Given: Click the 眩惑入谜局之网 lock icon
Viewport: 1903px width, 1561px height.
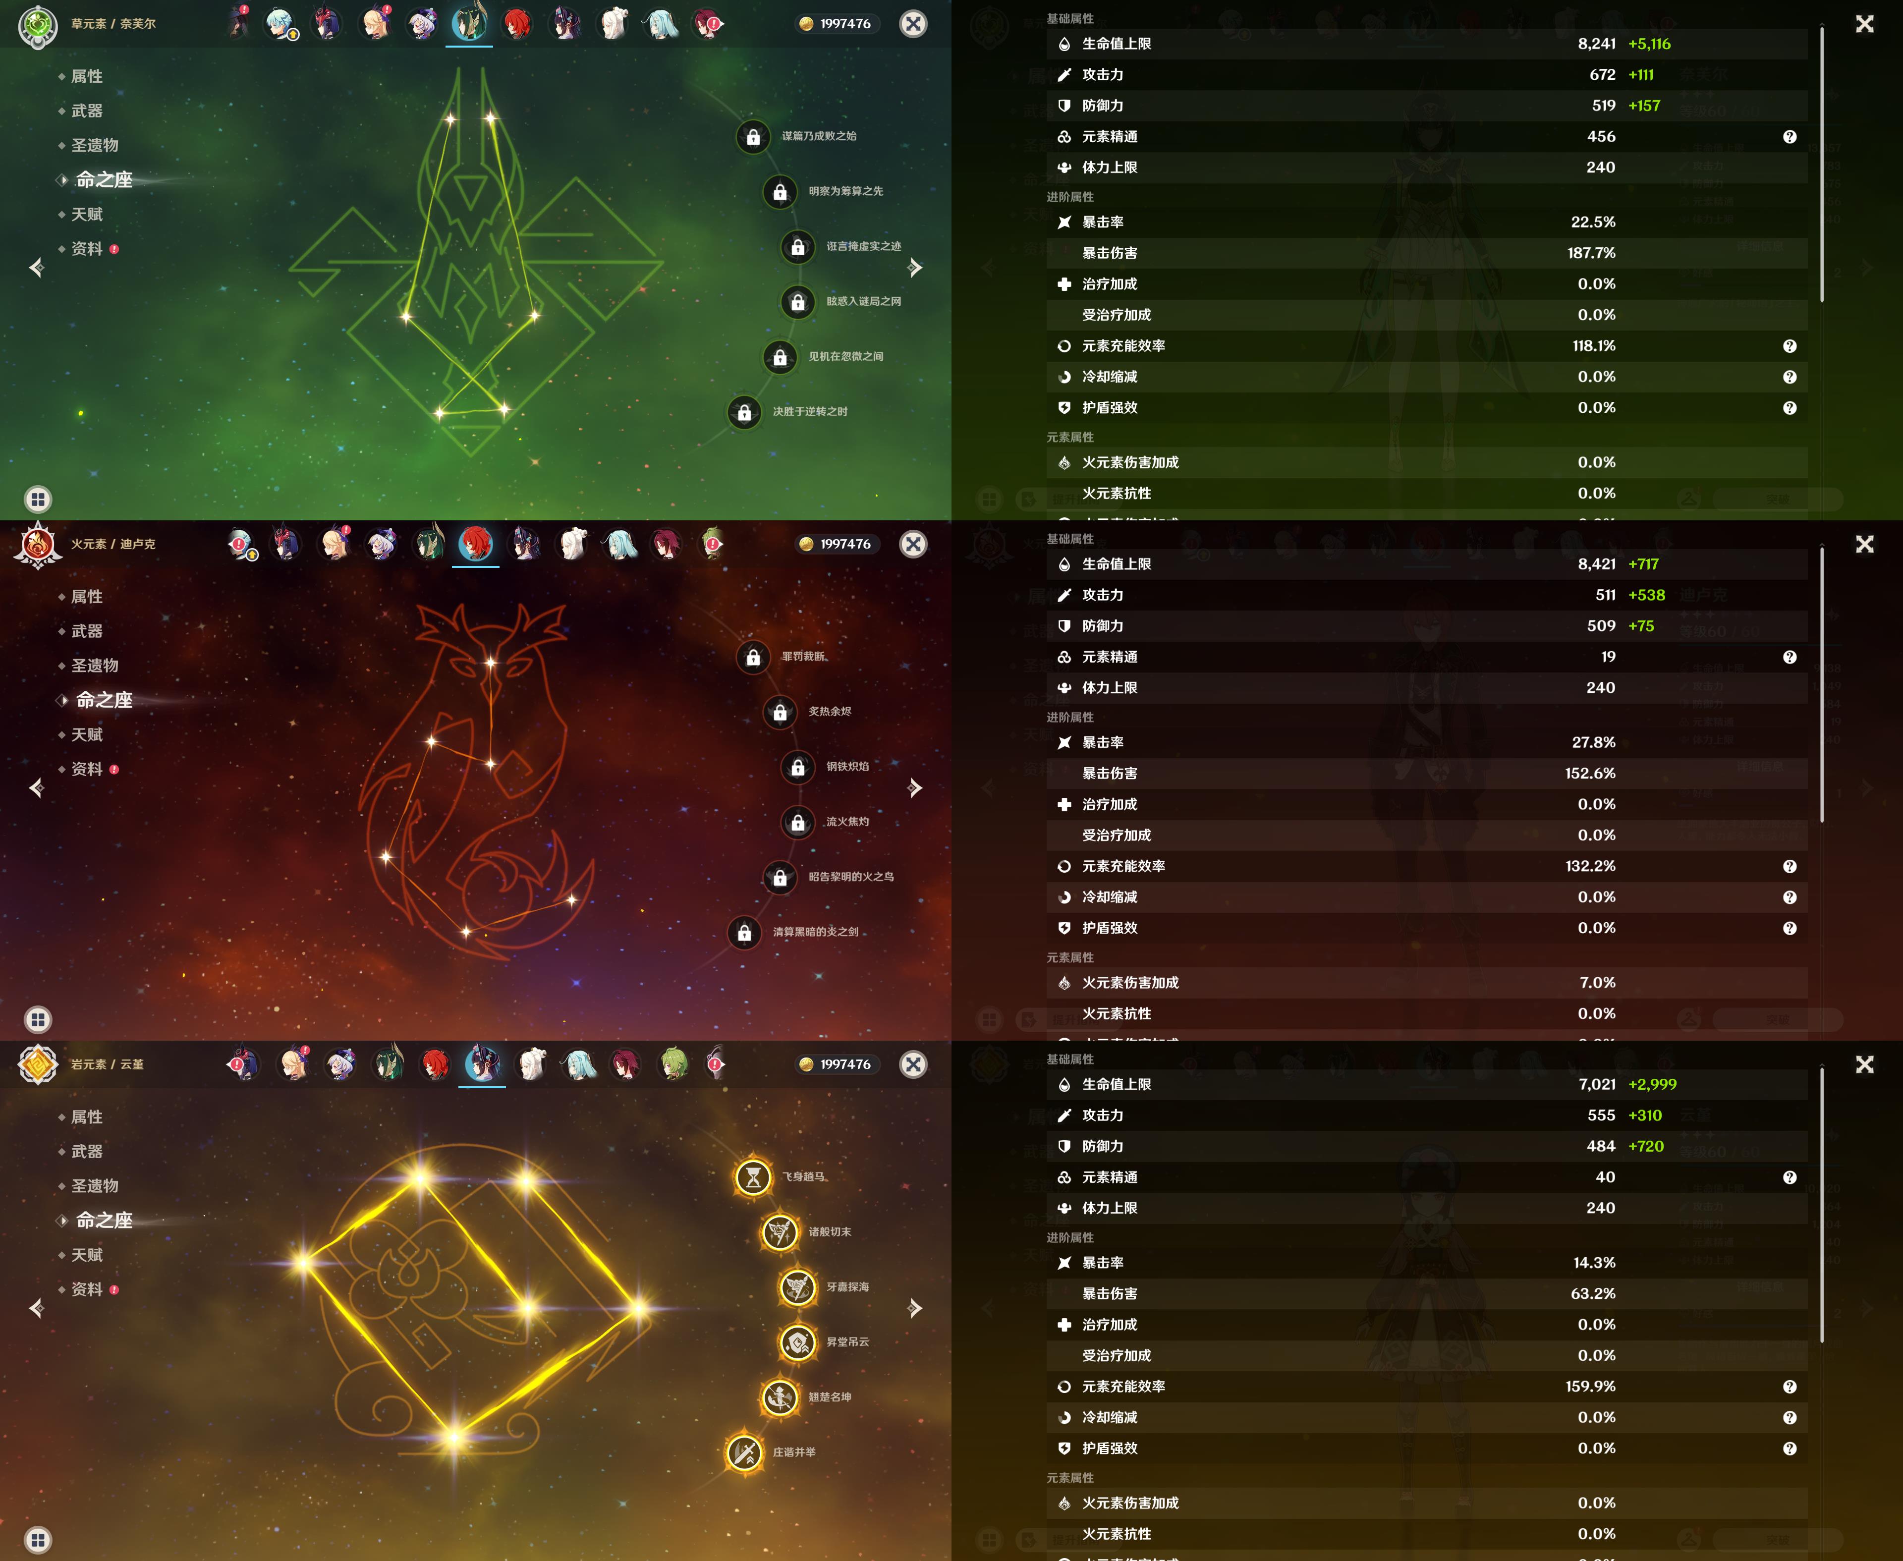Looking at the screenshot, I should pos(798,302).
